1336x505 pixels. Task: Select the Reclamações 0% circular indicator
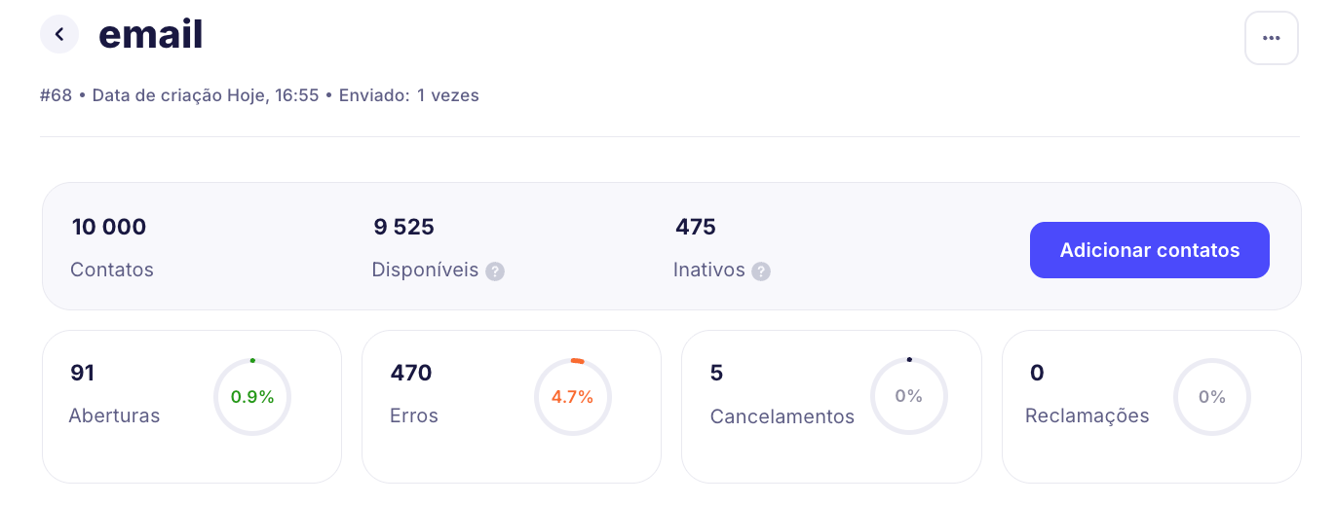(x=1211, y=397)
